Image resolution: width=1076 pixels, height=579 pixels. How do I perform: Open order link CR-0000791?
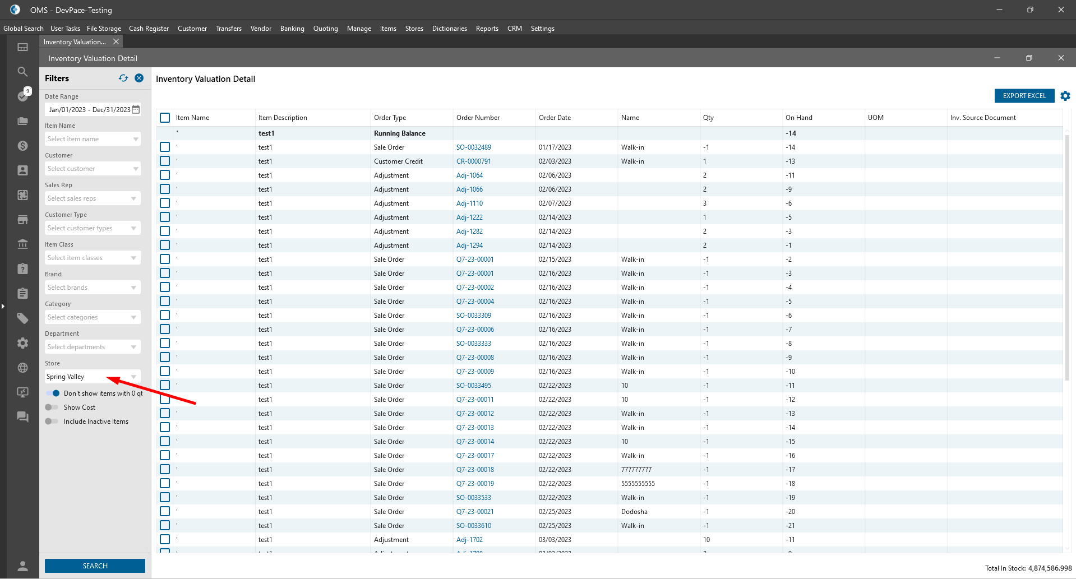pyautogui.click(x=473, y=161)
